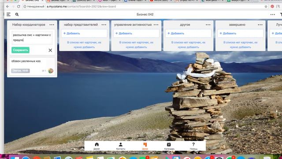Cancel new card with X icon
This screenshot has width=282, height=159.
pos(50,50)
